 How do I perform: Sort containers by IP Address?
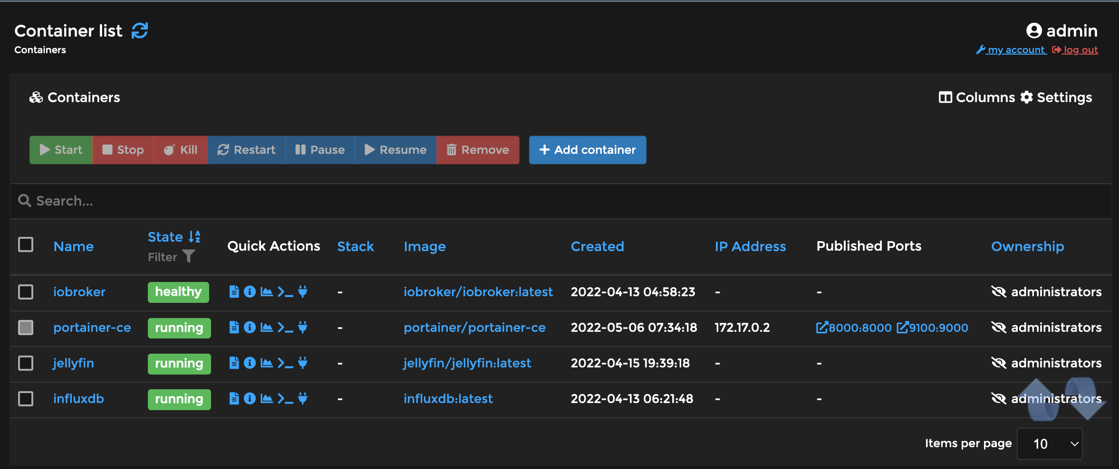coord(750,246)
